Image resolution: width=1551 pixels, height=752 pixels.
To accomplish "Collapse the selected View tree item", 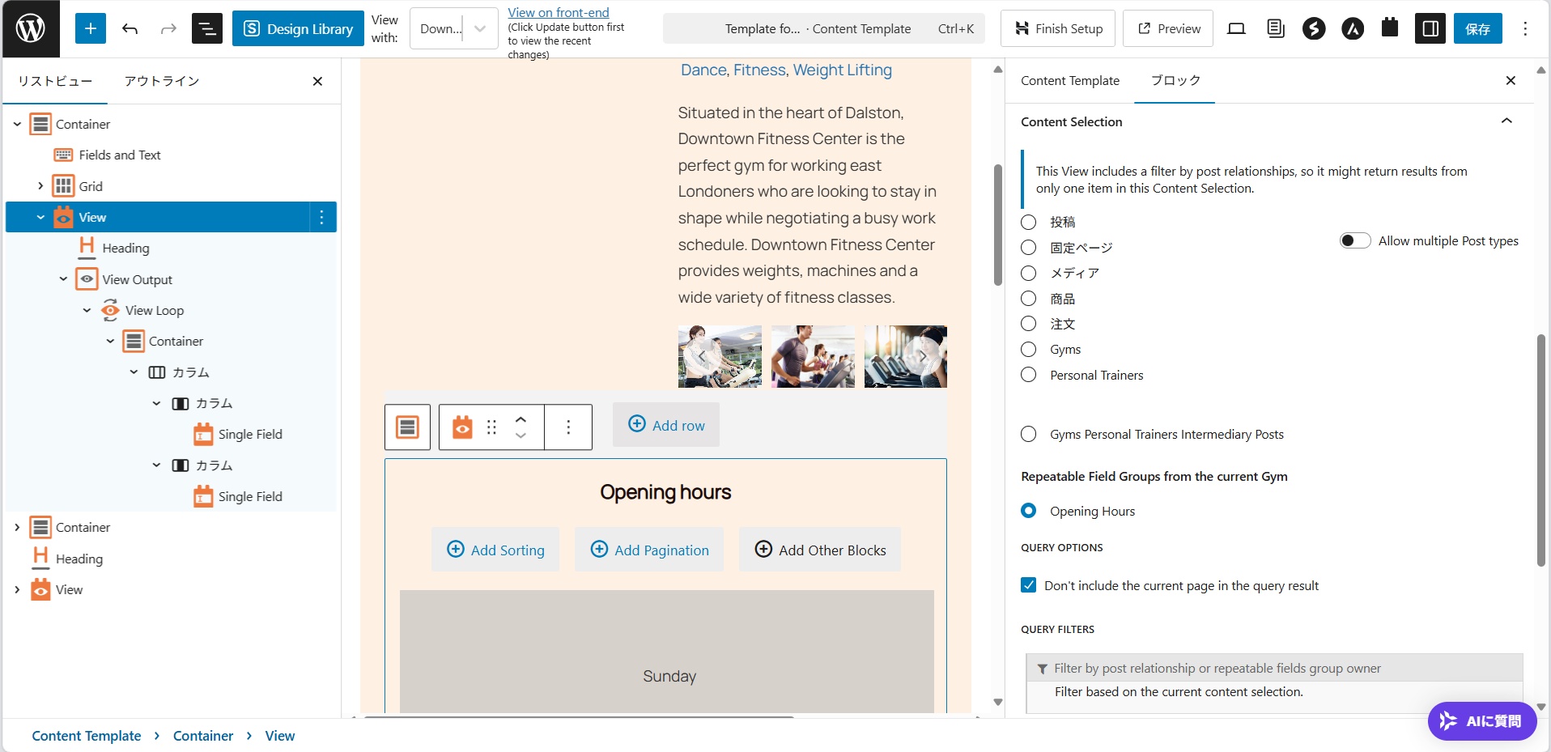I will [40, 217].
